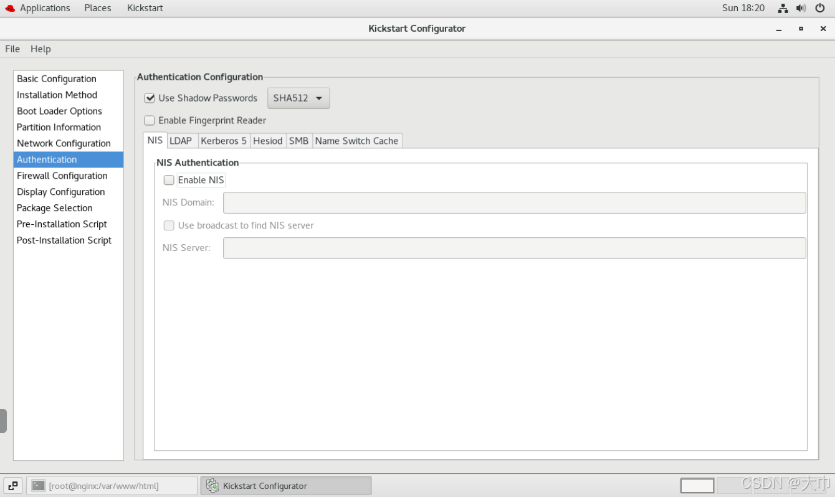The height and width of the screenshot is (497, 835).
Task: Open the Help menu
Action: tap(41, 49)
